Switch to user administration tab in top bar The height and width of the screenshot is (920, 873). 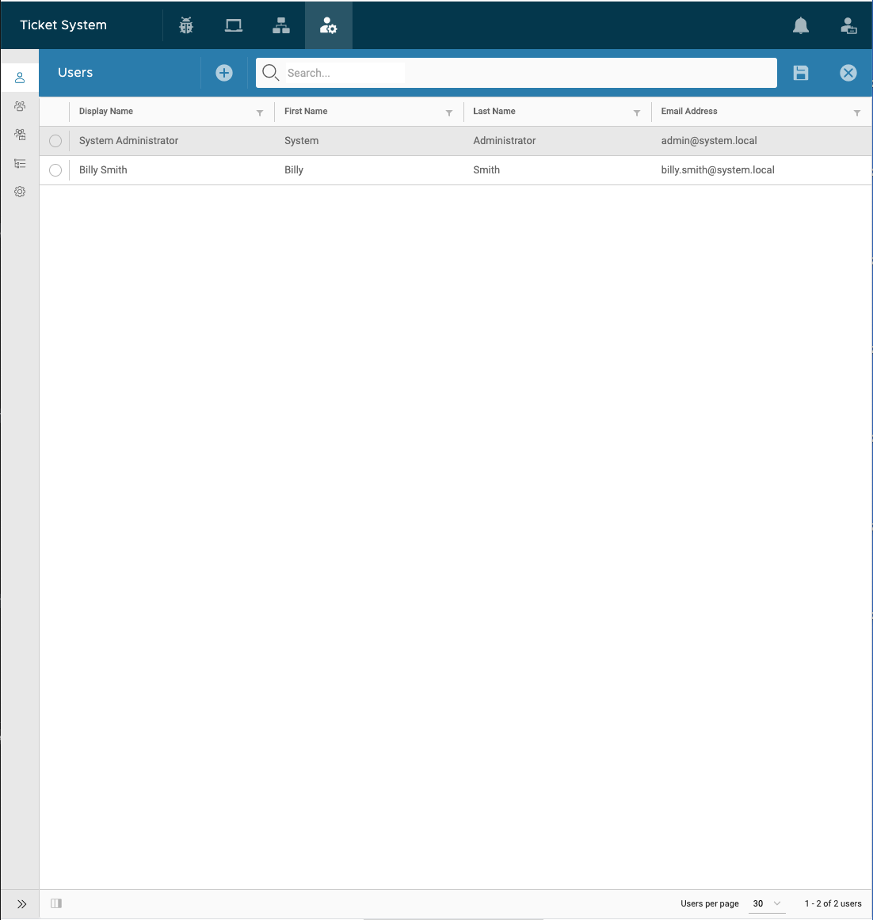pos(328,25)
